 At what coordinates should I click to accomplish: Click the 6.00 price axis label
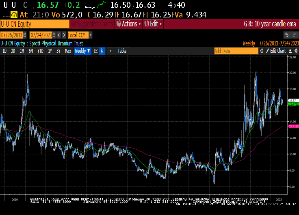[x=292, y=187]
